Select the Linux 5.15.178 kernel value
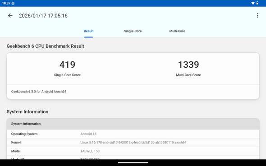Screen dimensions: 266x166 click(x=133, y=143)
